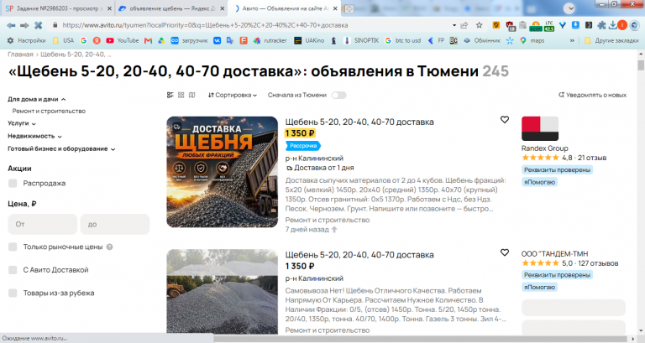The height and width of the screenshot is (343, 645).
Task: Enable Только рыночные цены checkbox
Action: [13, 247]
